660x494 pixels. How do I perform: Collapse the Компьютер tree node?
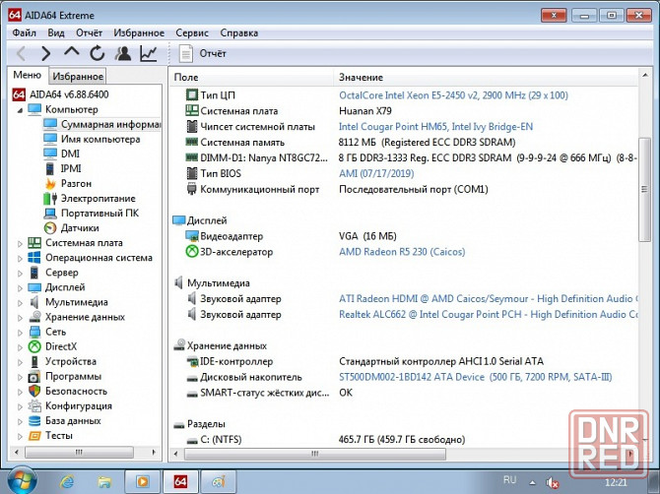[21, 110]
